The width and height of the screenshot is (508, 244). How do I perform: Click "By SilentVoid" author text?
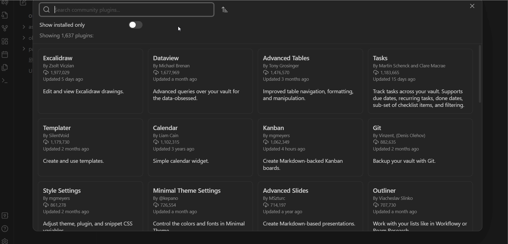click(56, 135)
